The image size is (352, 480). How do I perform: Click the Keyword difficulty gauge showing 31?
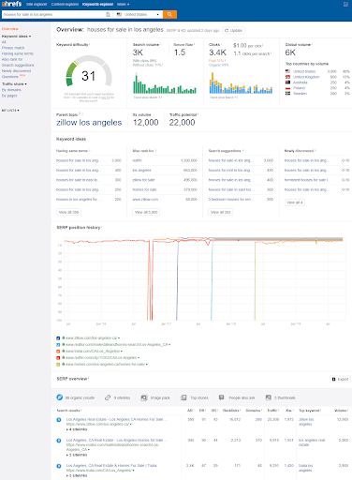[89, 72]
